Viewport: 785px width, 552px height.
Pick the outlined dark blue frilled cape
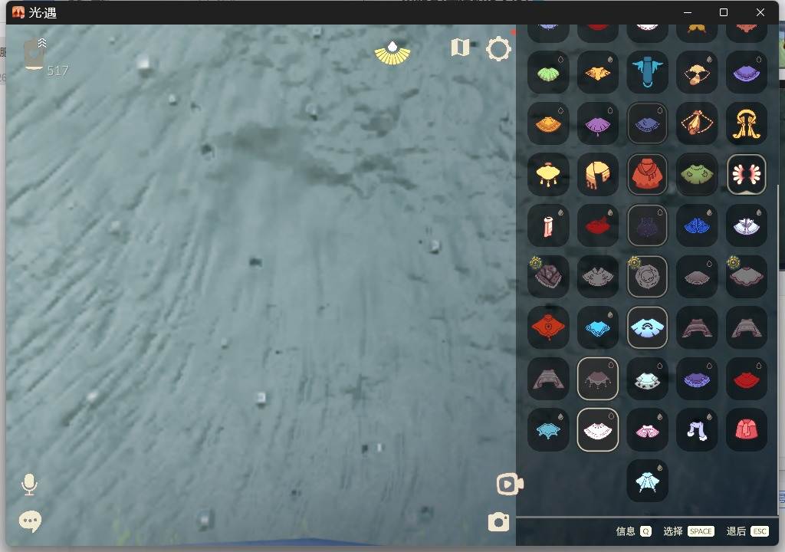pos(647,123)
